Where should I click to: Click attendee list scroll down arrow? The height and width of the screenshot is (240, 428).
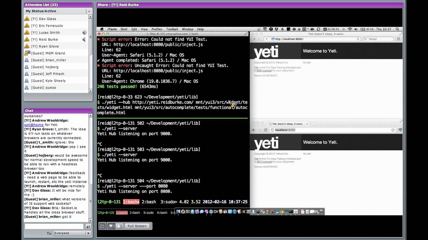[90, 91]
